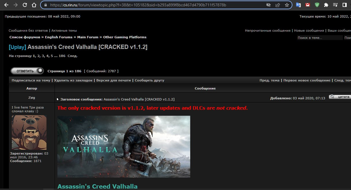The height and width of the screenshot is (190, 351).
Task: Open the share page icon in address bar
Action: [278, 5]
